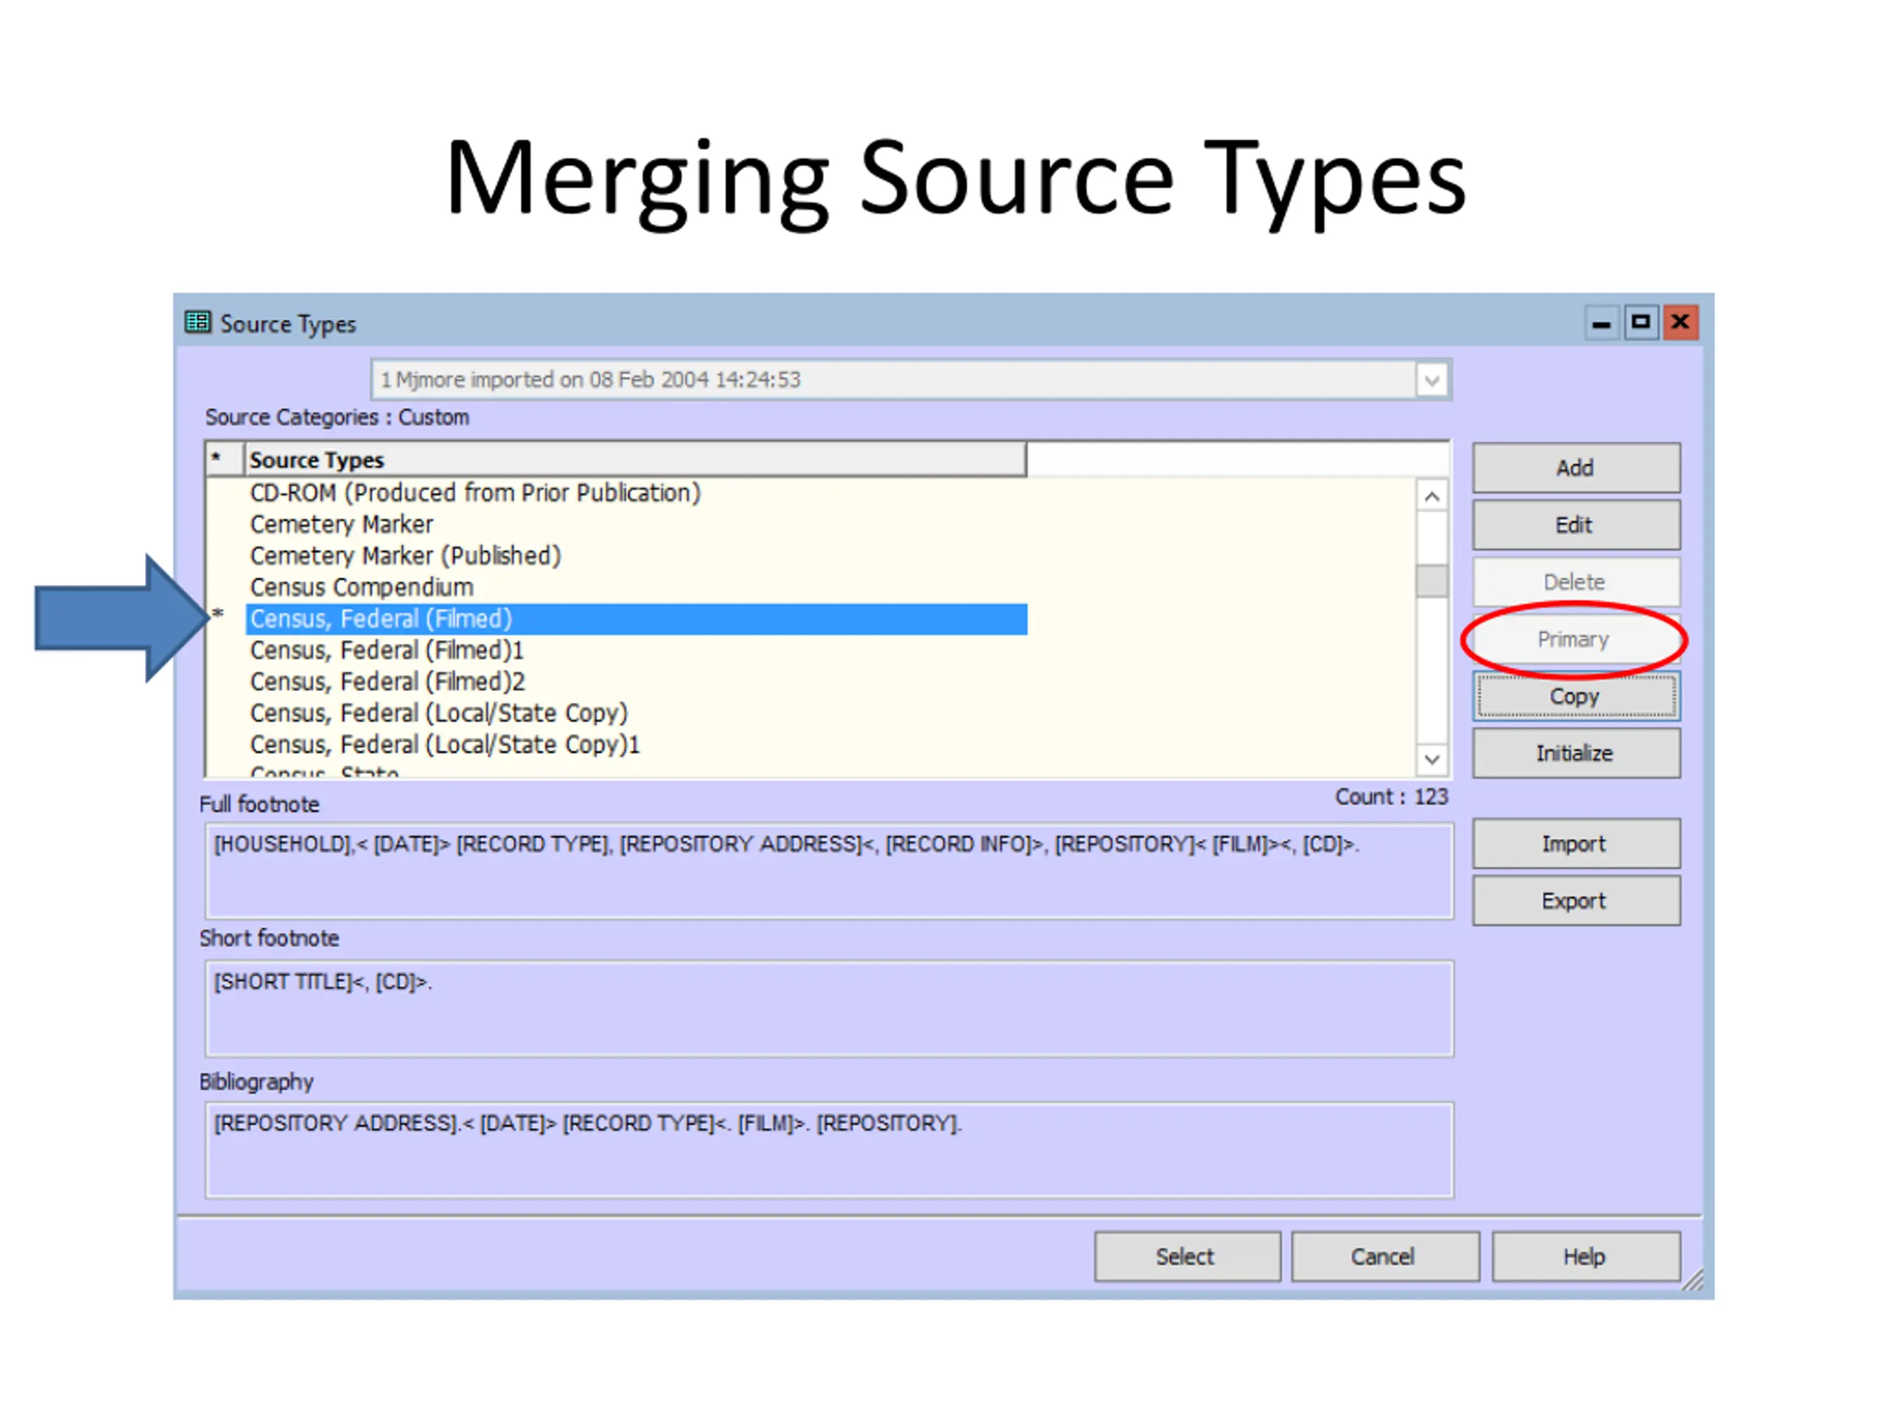Viewport: 1886px width, 1414px height.
Task: Open Help for Source Types
Action: point(1586,1256)
